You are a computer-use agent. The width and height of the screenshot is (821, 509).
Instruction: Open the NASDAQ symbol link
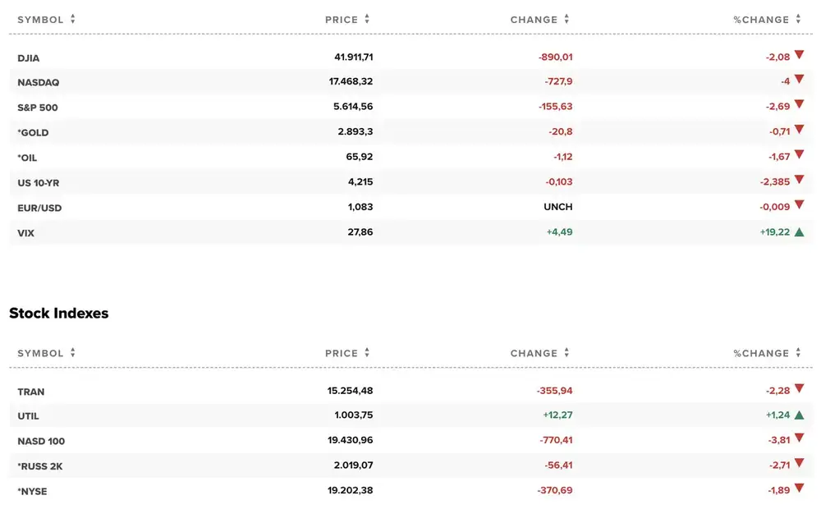(x=39, y=82)
